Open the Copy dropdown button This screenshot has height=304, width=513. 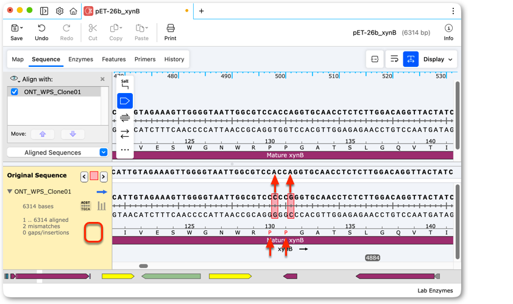[x=116, y=32]
